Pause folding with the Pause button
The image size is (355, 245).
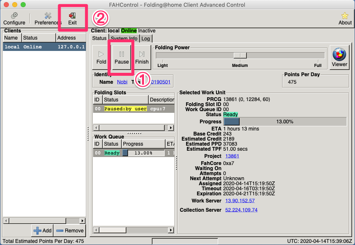coord(122,57)
